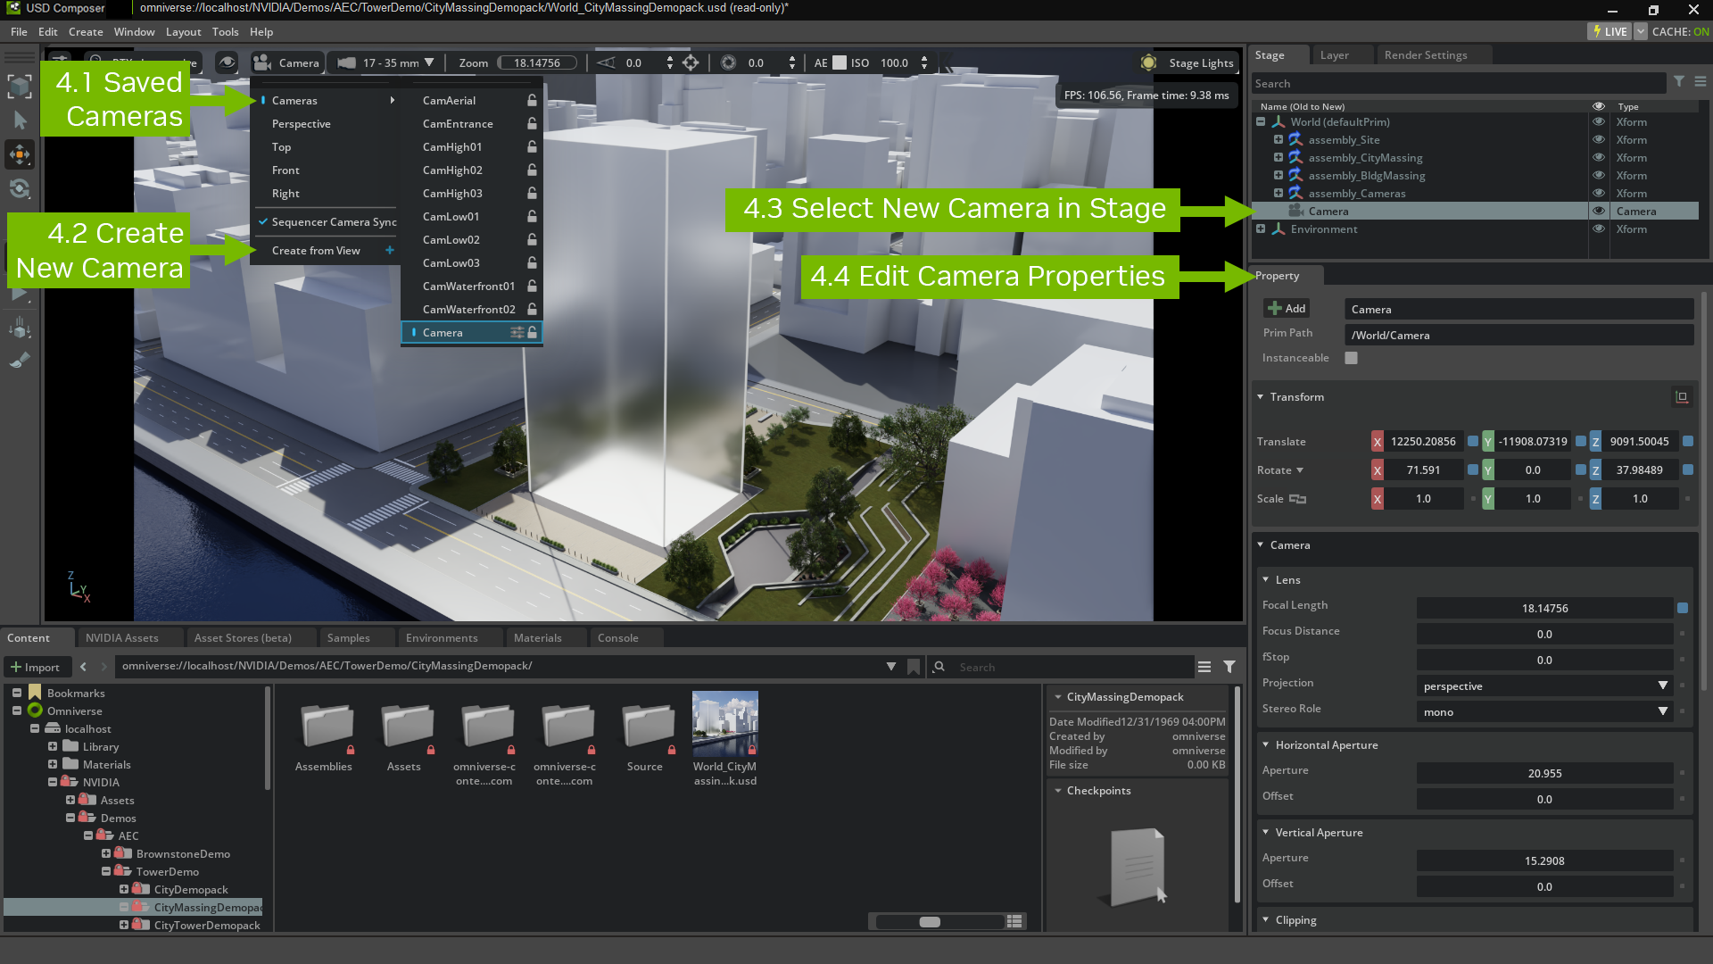
Task: Toggle visibility of assembly_Site
Action: click(1599, 139)
